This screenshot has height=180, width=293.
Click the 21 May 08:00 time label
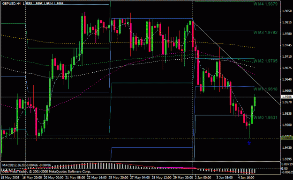click(x=75, y=177)
